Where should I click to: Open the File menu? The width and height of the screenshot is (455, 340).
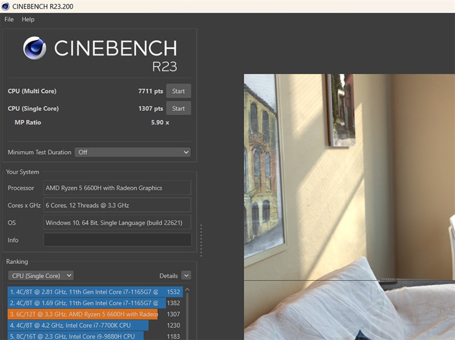coord(9,19)
